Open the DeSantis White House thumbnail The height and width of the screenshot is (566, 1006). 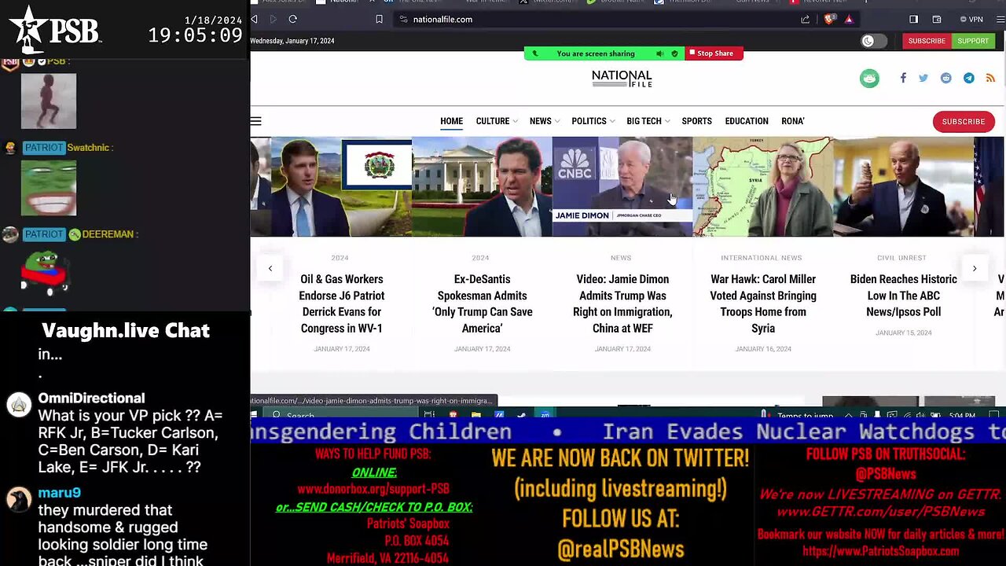coord(482,187)
